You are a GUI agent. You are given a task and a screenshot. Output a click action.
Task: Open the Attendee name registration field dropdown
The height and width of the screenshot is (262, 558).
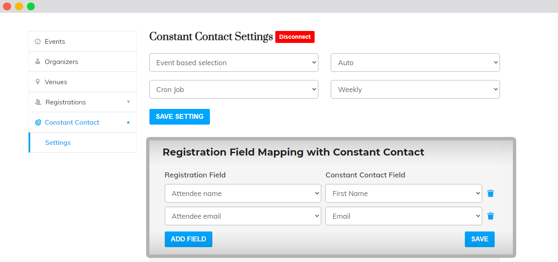(x=243, y=194)
